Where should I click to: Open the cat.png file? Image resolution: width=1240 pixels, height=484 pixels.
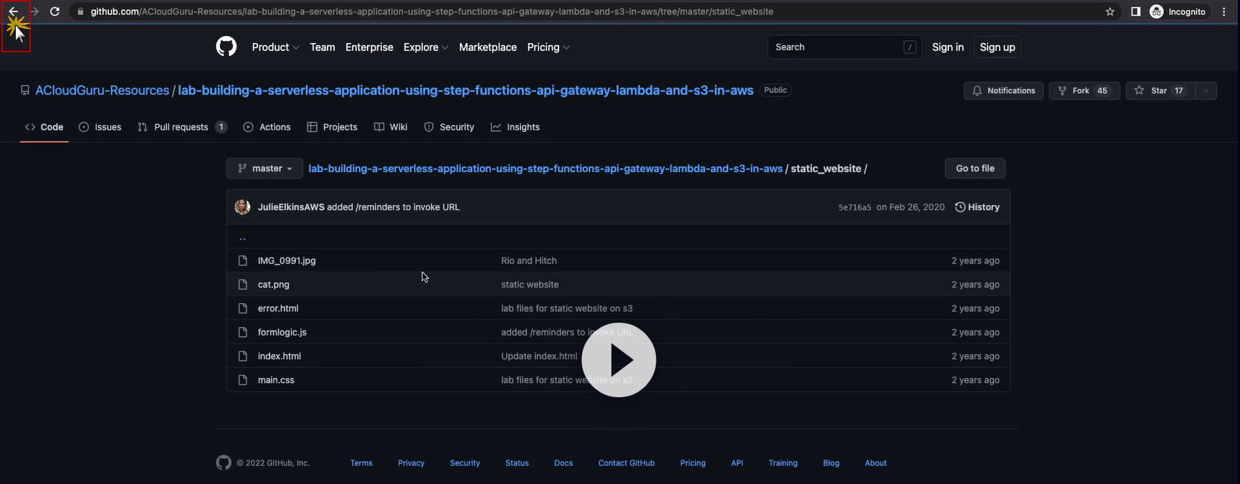274,285
